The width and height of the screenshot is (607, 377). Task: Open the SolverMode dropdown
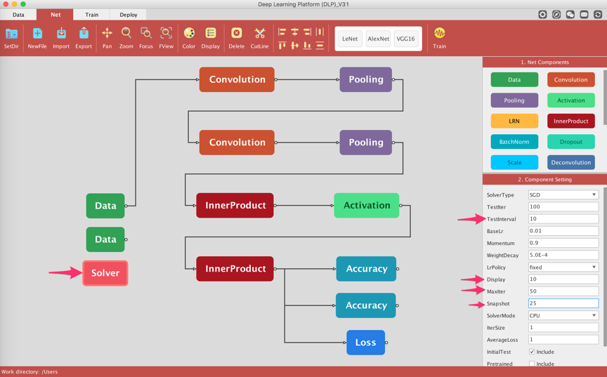coord(563,316)
